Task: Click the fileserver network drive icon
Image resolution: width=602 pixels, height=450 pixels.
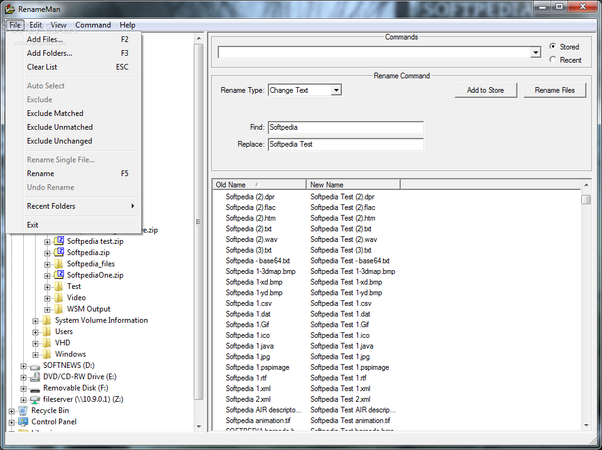Action: coord(35,399)
